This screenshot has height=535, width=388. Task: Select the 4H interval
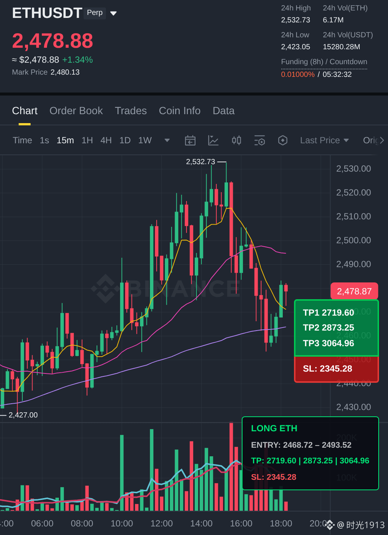106,140
